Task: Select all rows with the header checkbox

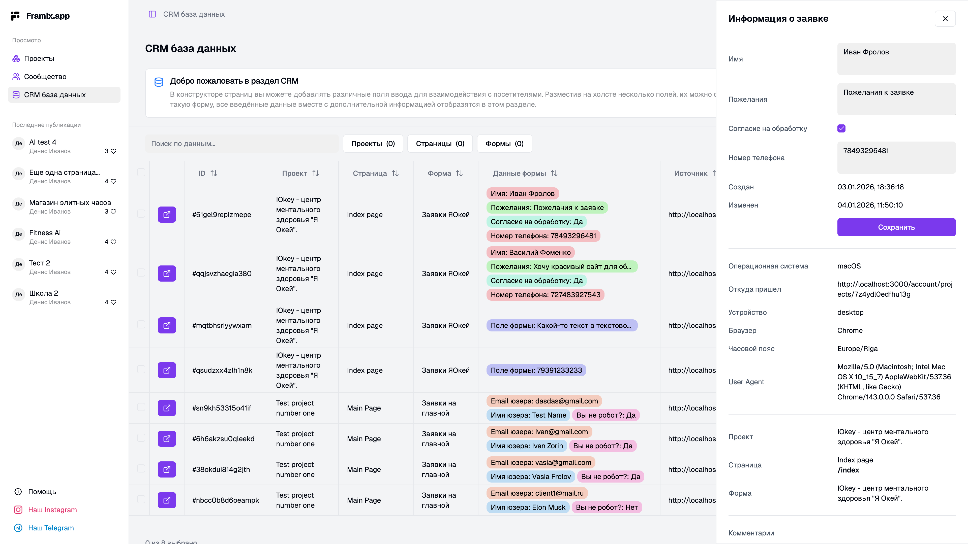Action: click(141, 173)
